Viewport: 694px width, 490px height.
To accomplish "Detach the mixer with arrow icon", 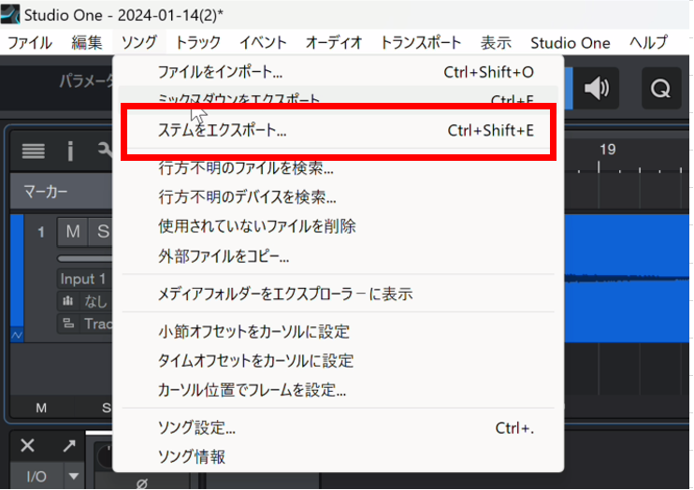I will tap(69, 445).
